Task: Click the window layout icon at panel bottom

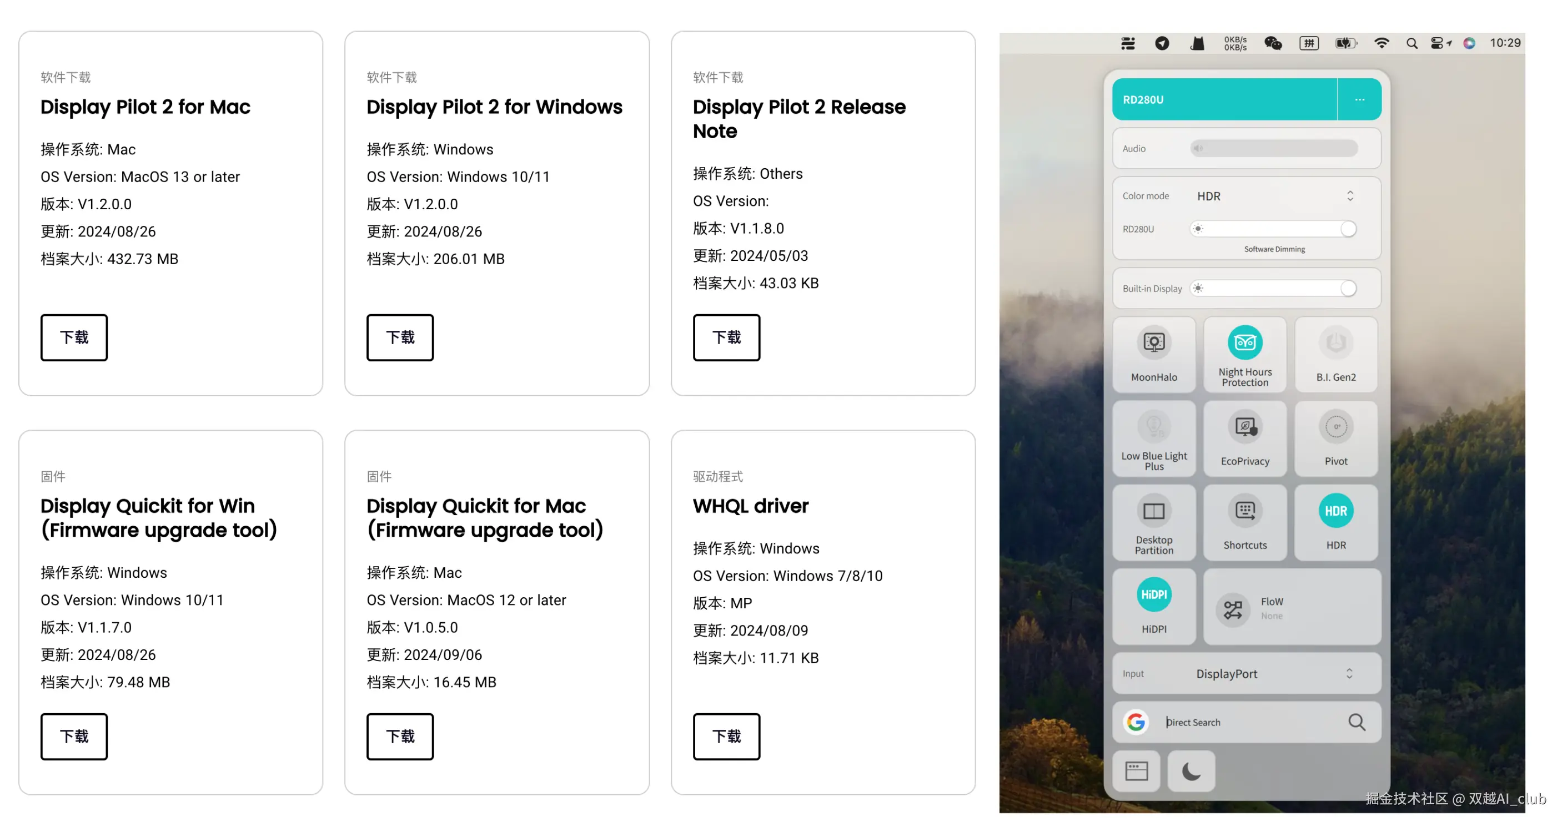Action: coord(1136,771)
